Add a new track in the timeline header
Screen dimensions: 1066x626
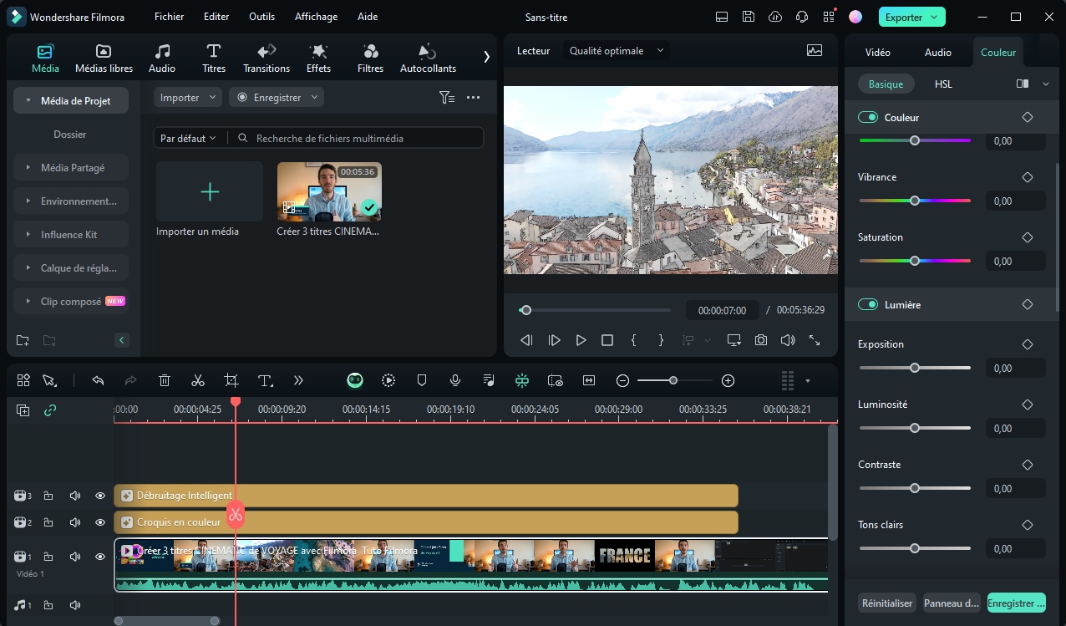tap(23, 410)
